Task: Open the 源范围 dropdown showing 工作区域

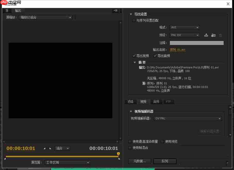Action: point(67,162)
